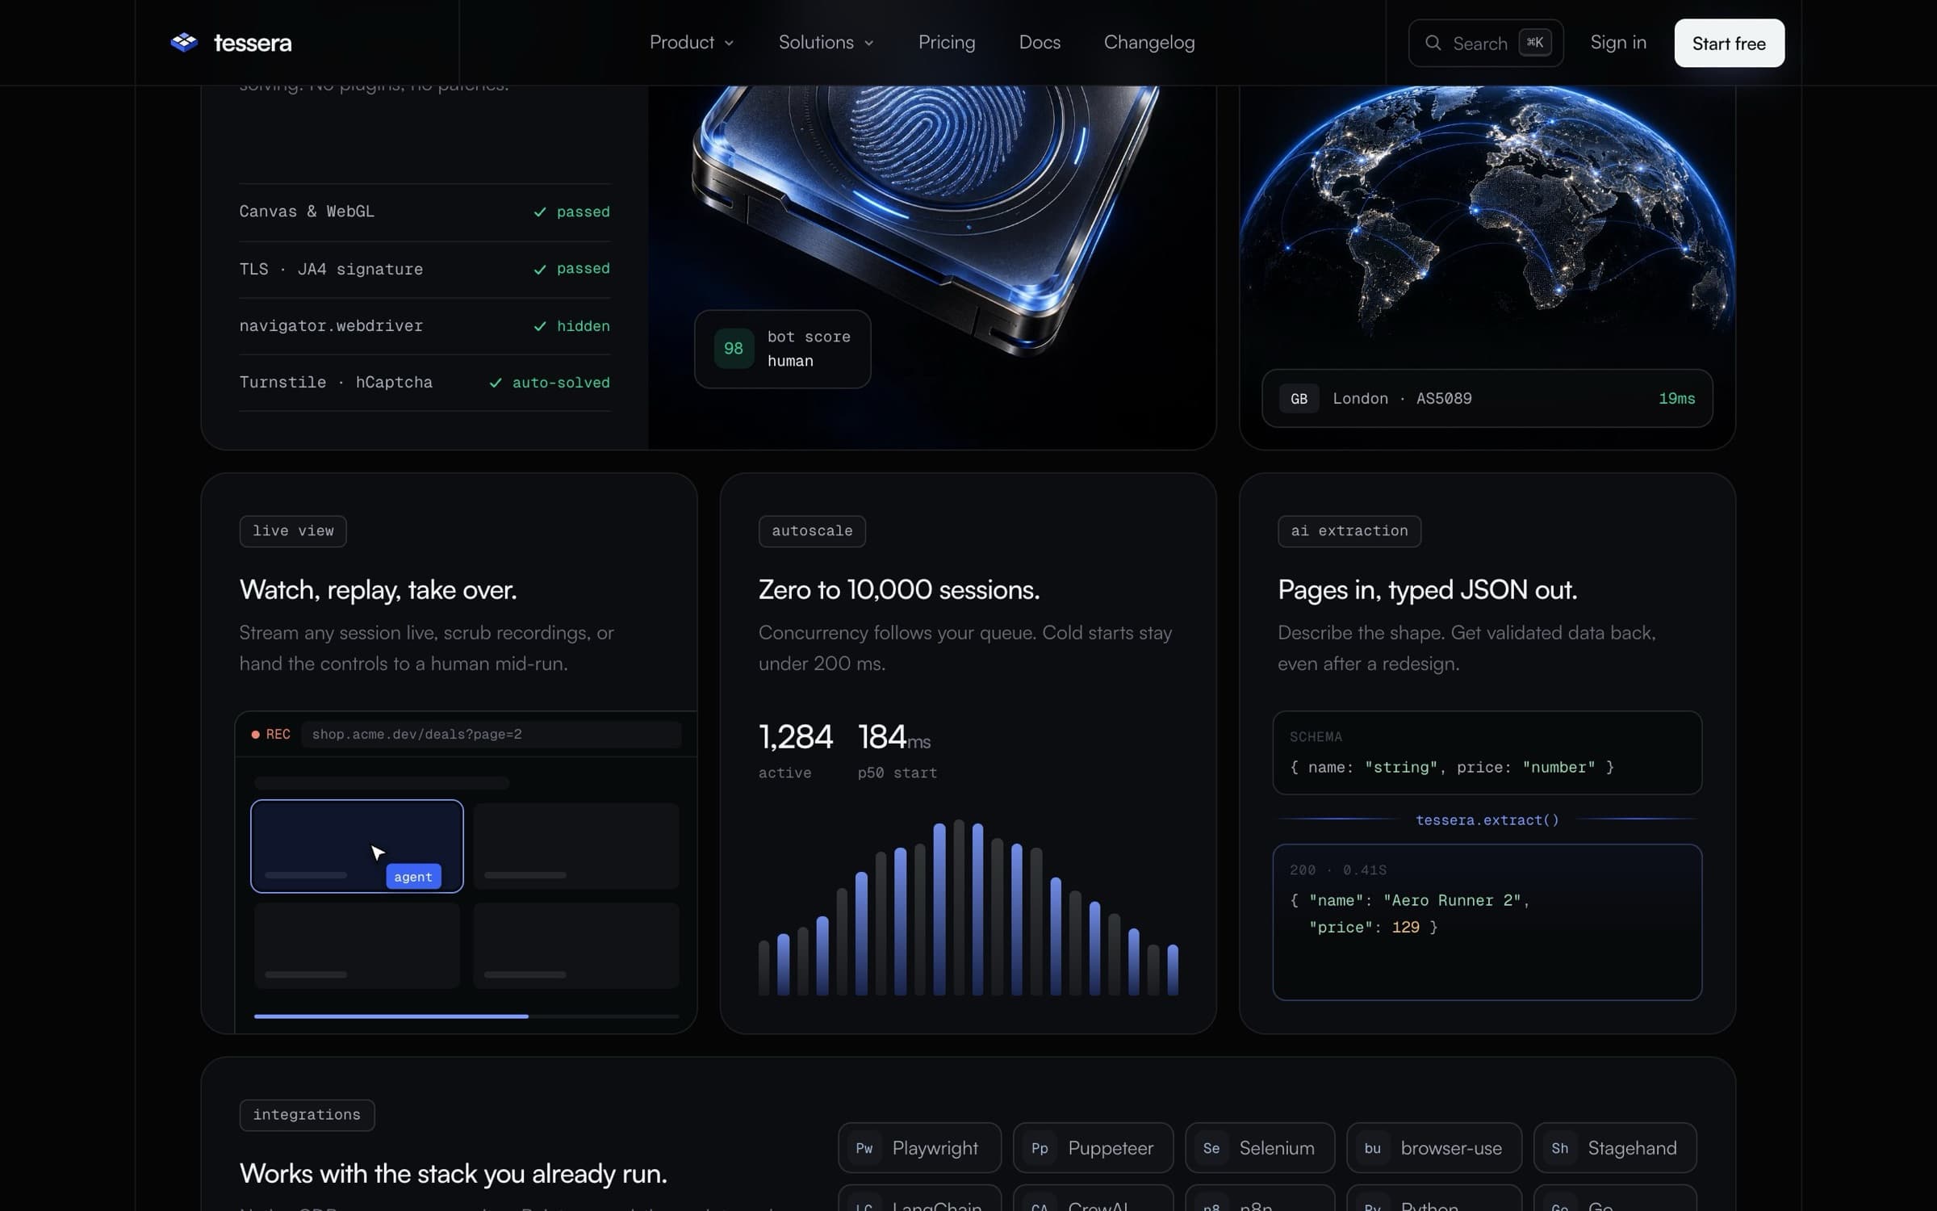Click the Sh Stagehand badge icon
The image size is (1937, 1211).
1560,1148
